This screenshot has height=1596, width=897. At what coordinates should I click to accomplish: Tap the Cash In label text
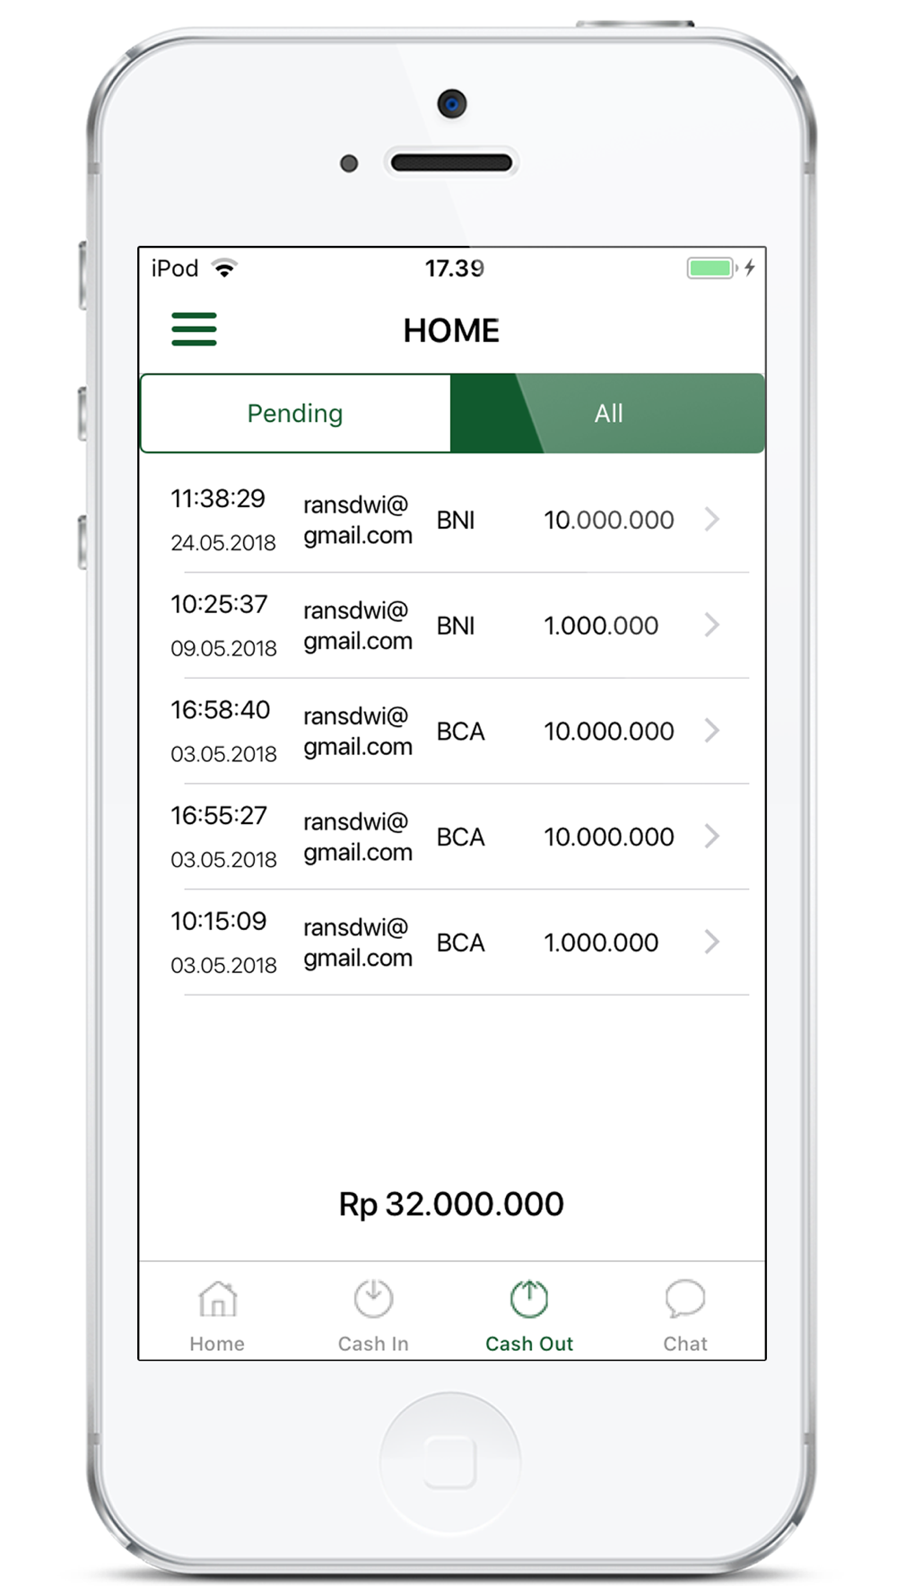(373, 1344)
